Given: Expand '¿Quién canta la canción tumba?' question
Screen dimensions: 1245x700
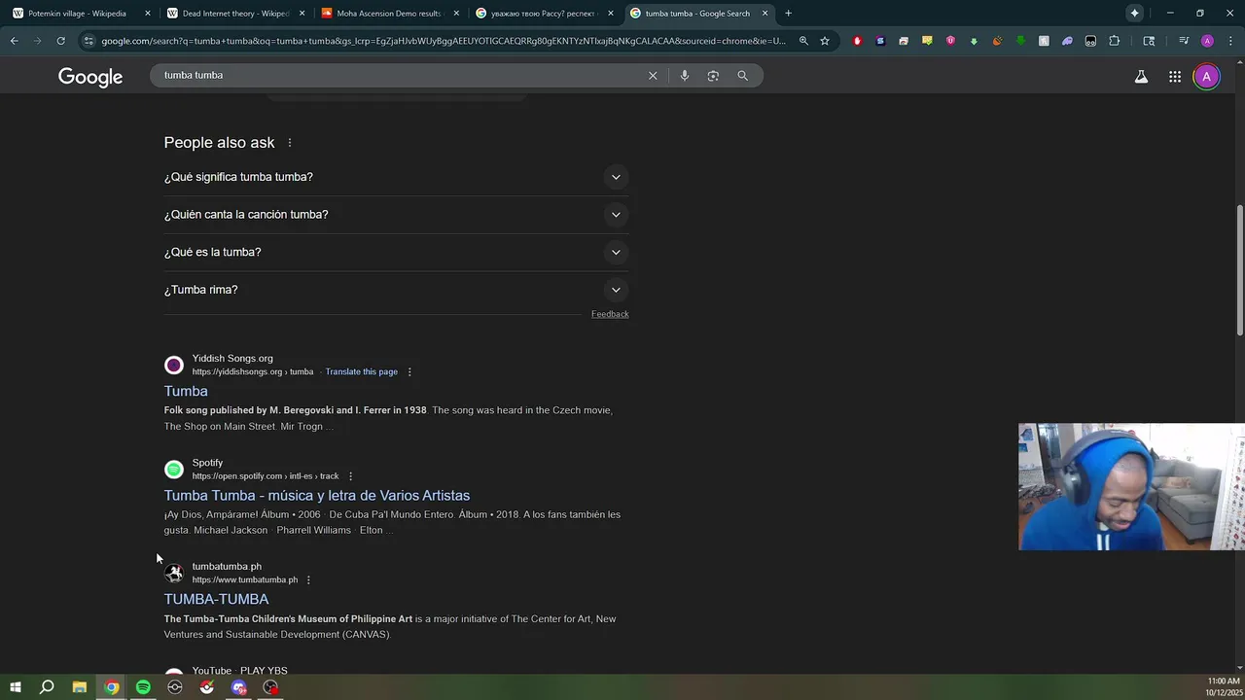Looking at the screenshot, I should 396,215.
